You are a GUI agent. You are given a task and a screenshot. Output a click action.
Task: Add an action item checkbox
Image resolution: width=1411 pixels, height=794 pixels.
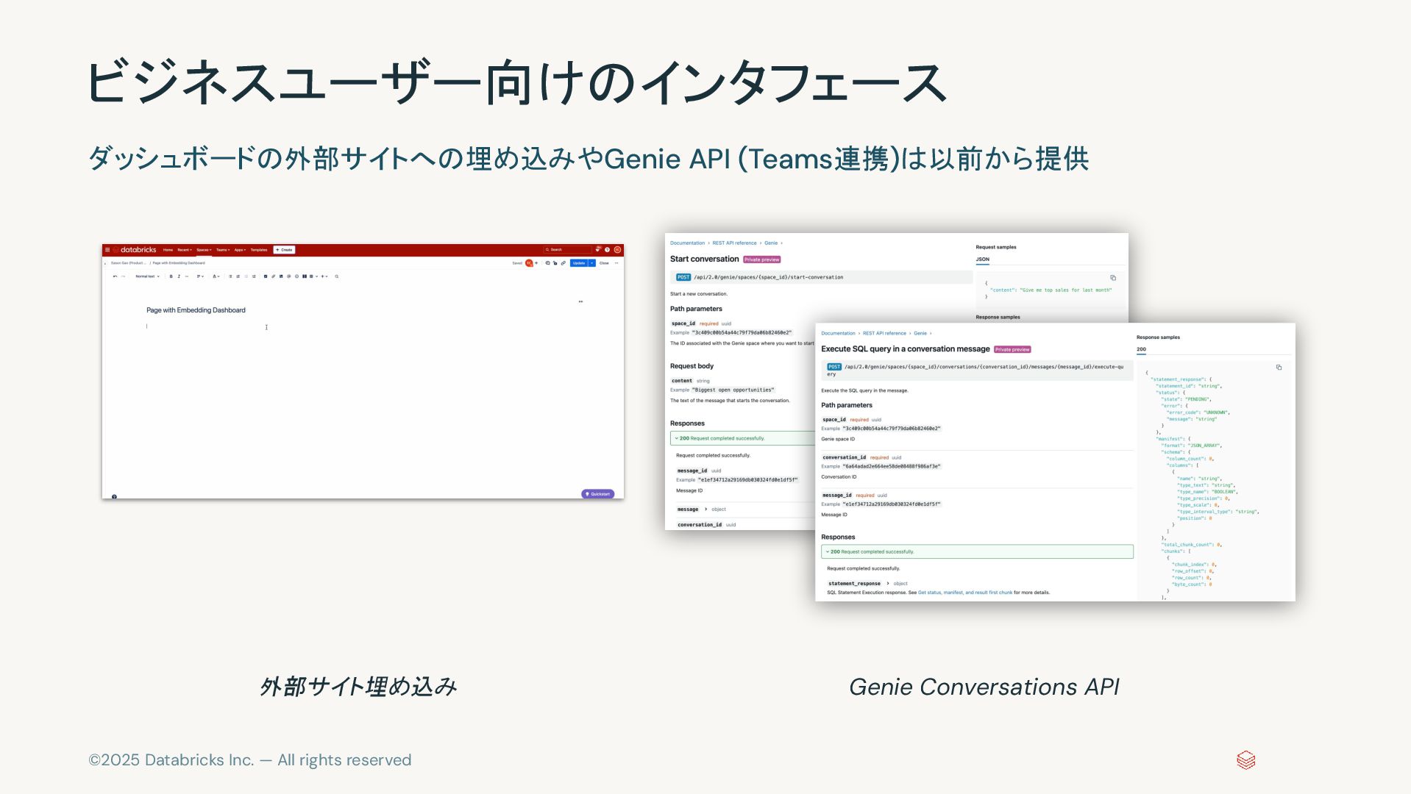tap(266, 276)
